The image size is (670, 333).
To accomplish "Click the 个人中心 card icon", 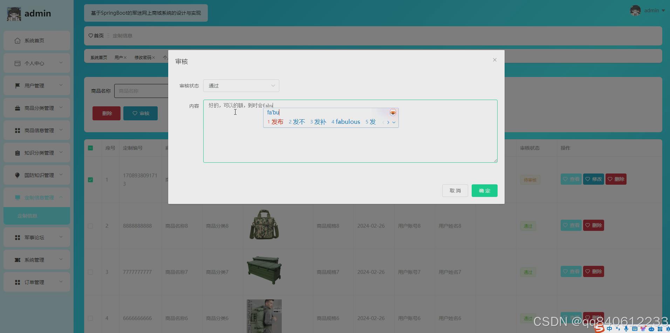I will tap(18, 63).
